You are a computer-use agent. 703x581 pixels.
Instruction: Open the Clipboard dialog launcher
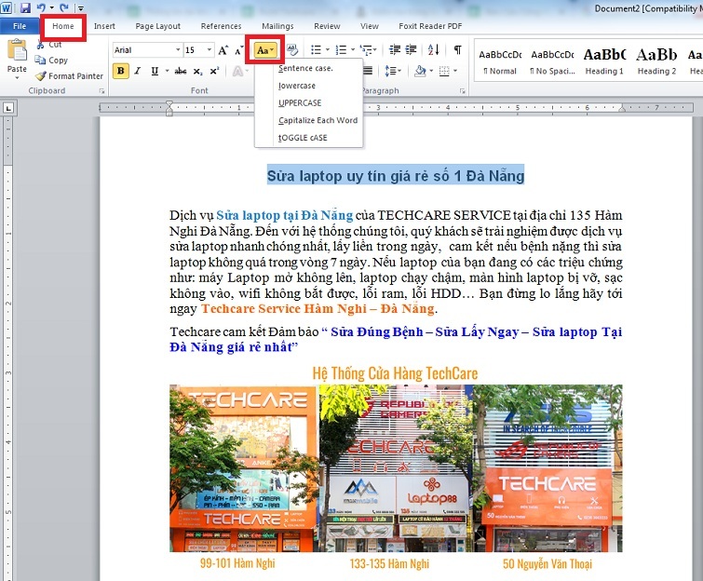[x=102, y=91]
